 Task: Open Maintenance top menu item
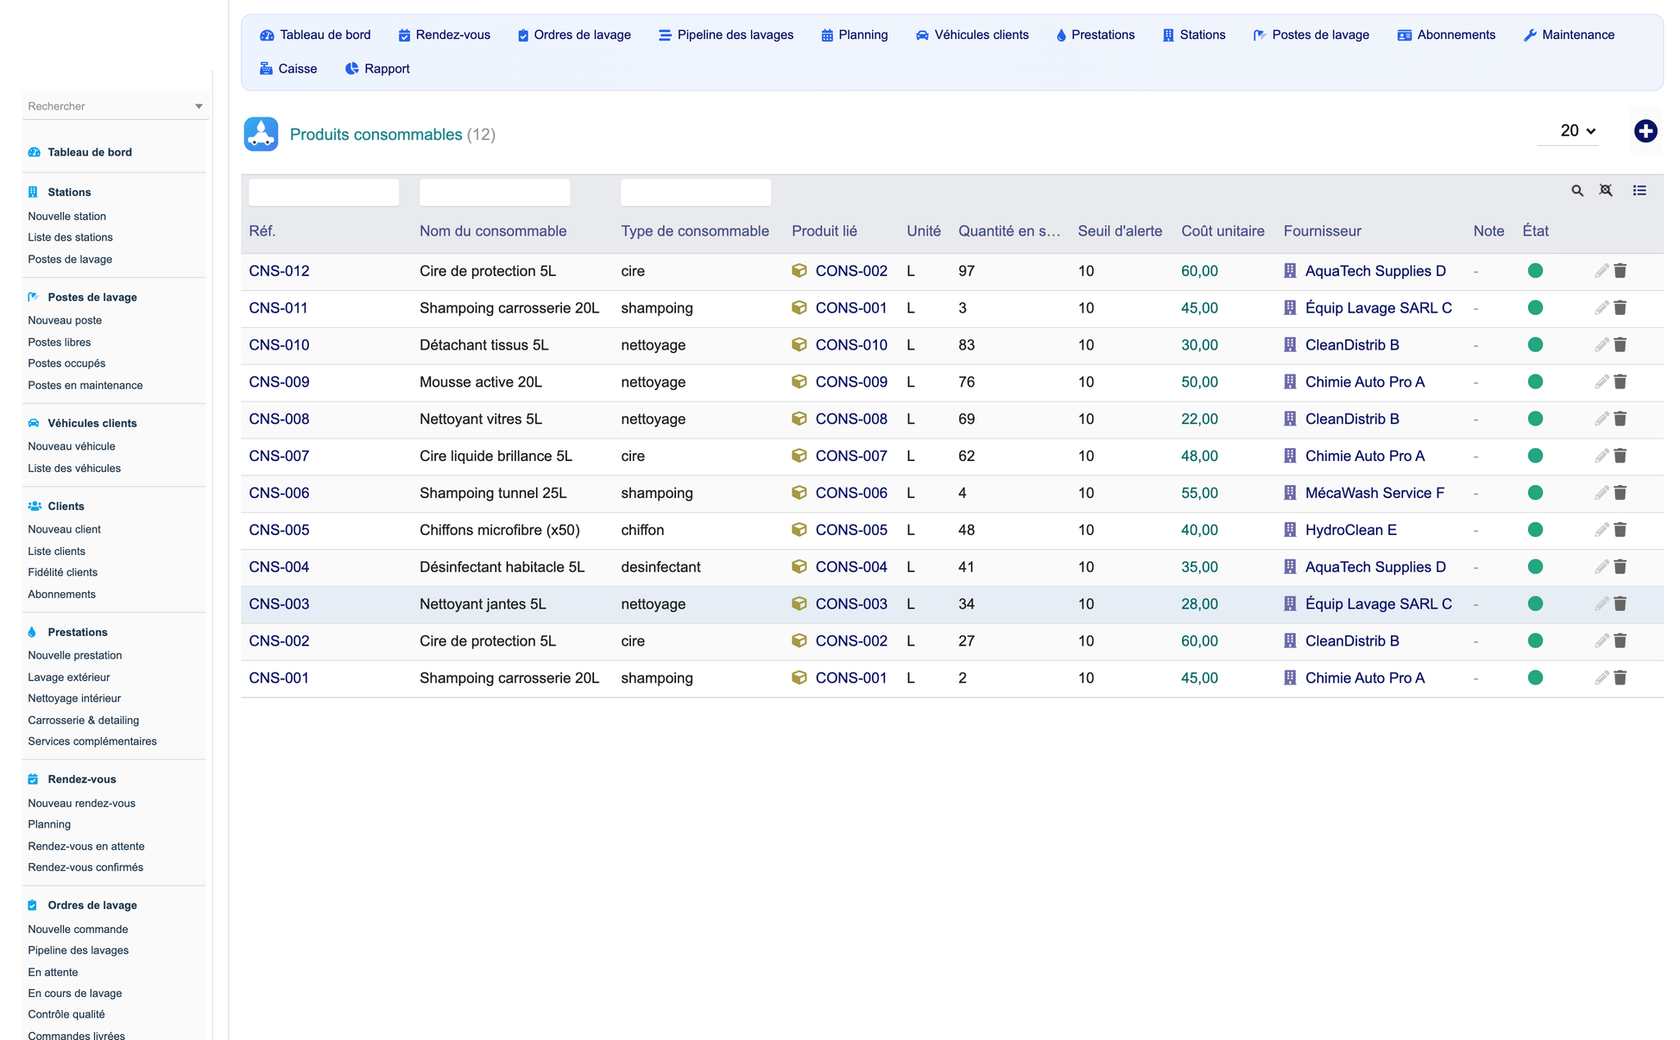pos(1569,35)
